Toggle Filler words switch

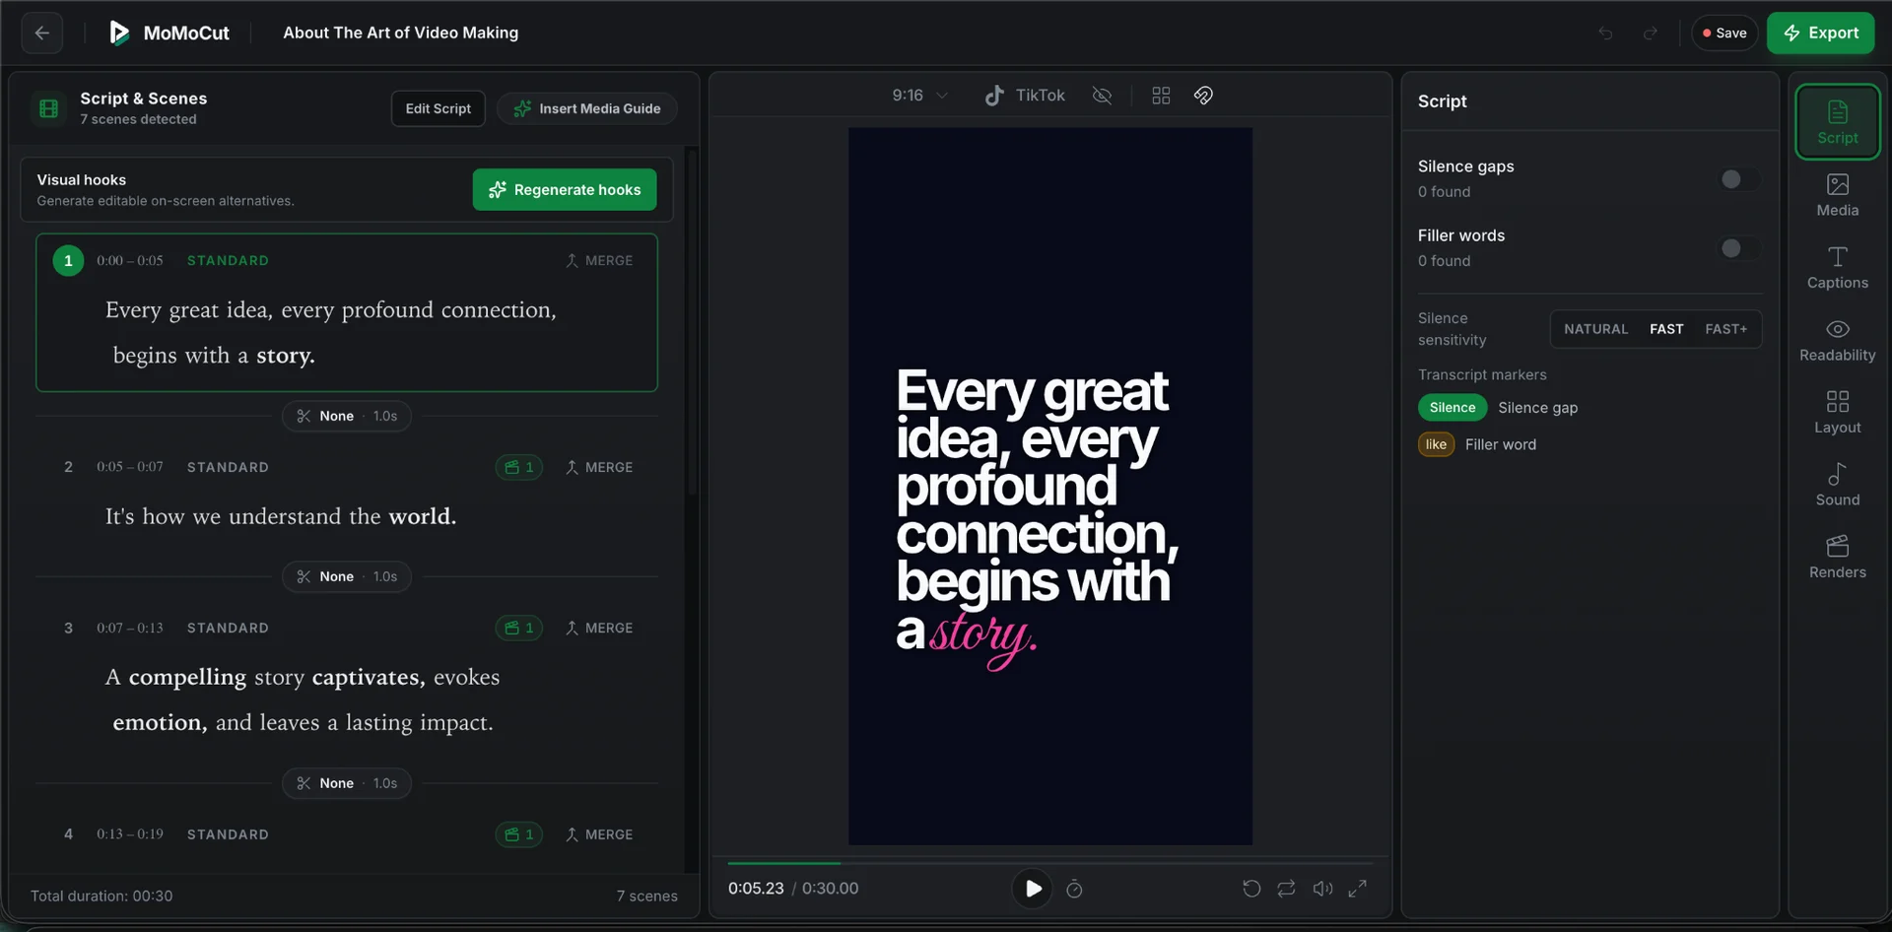1739,248
